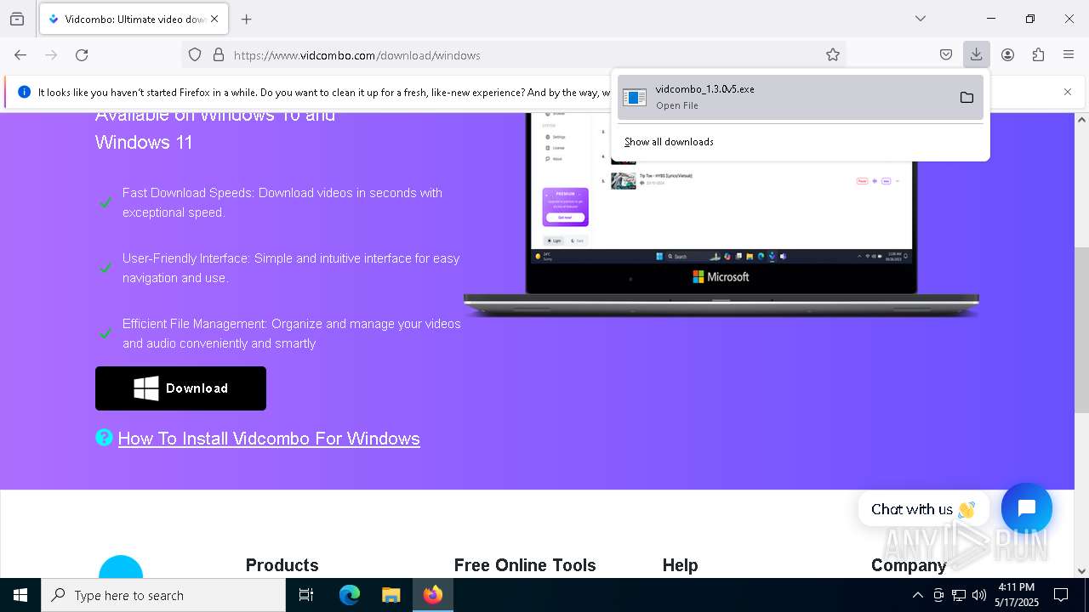Dismiss the Firefox refresh notification bar
The image size is (1089, 612).
1068,92
